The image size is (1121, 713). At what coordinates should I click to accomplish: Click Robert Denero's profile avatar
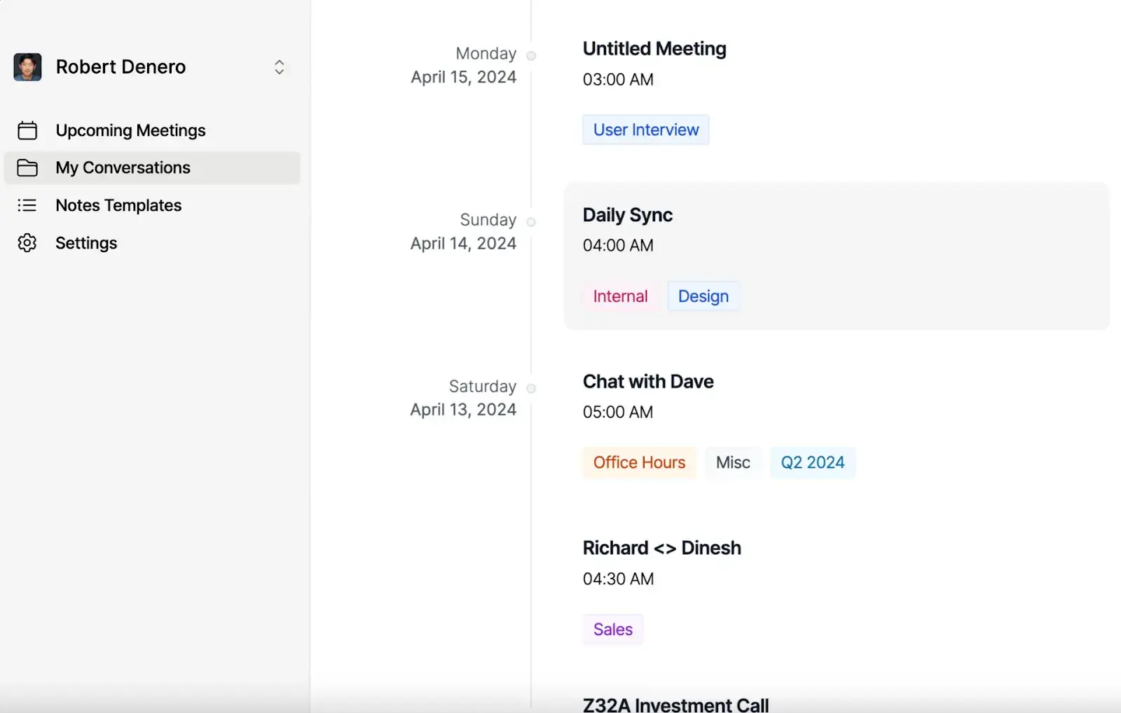pyautogui.click(x=27, y=67)
